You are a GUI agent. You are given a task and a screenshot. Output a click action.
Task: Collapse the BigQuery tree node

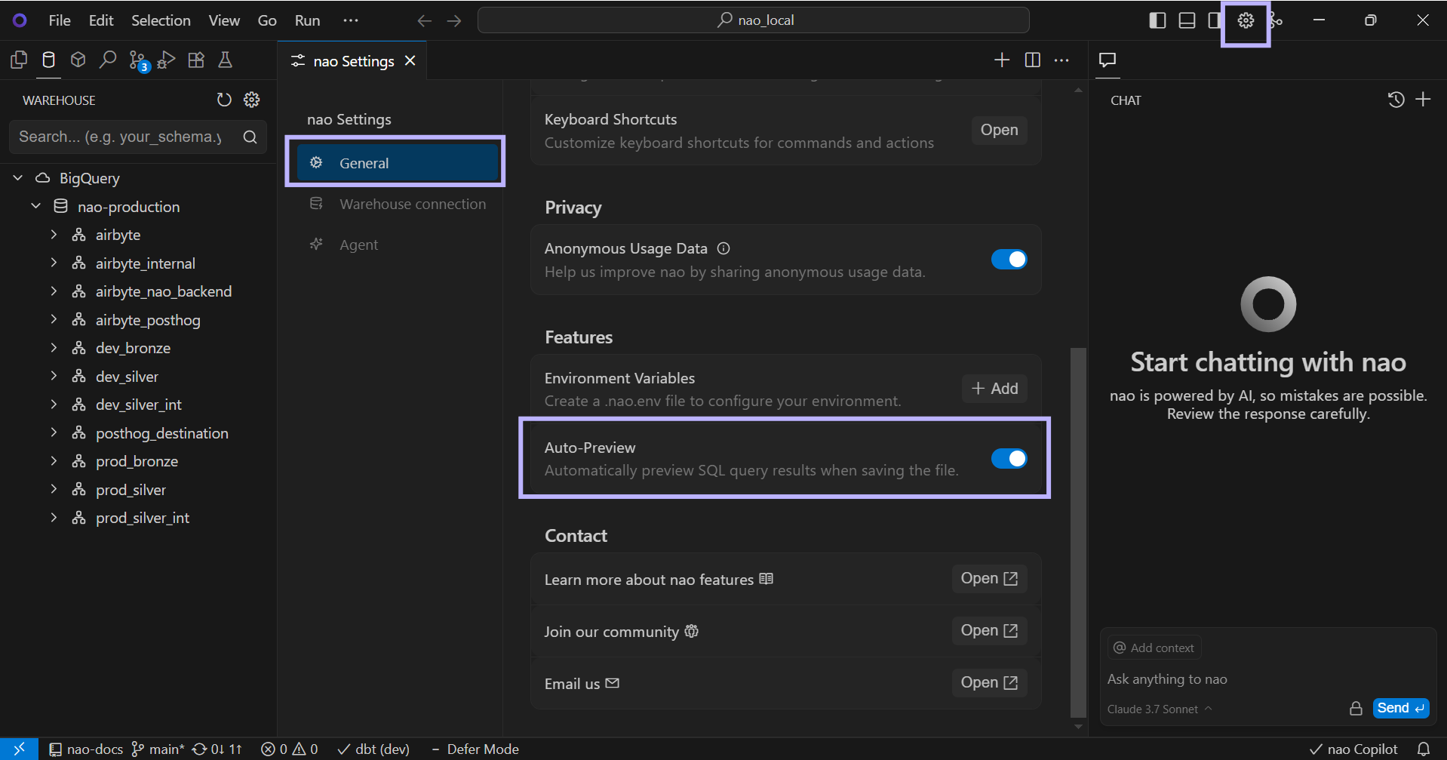pos(18,178)
